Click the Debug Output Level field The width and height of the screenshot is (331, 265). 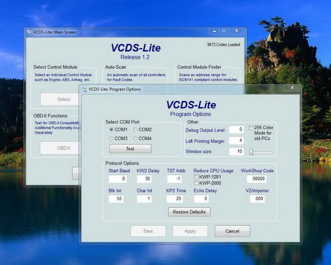coord(236,129)
